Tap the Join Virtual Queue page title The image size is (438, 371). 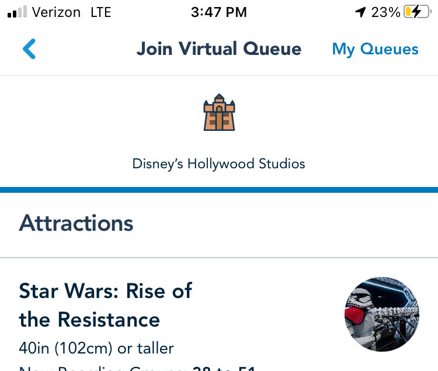pos(219,49)
